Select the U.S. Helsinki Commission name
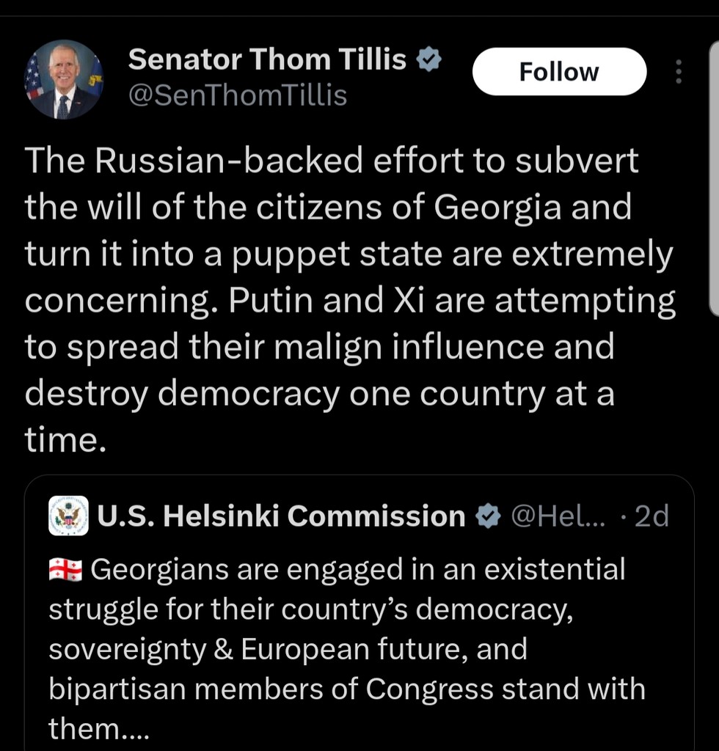 (281, 517)
